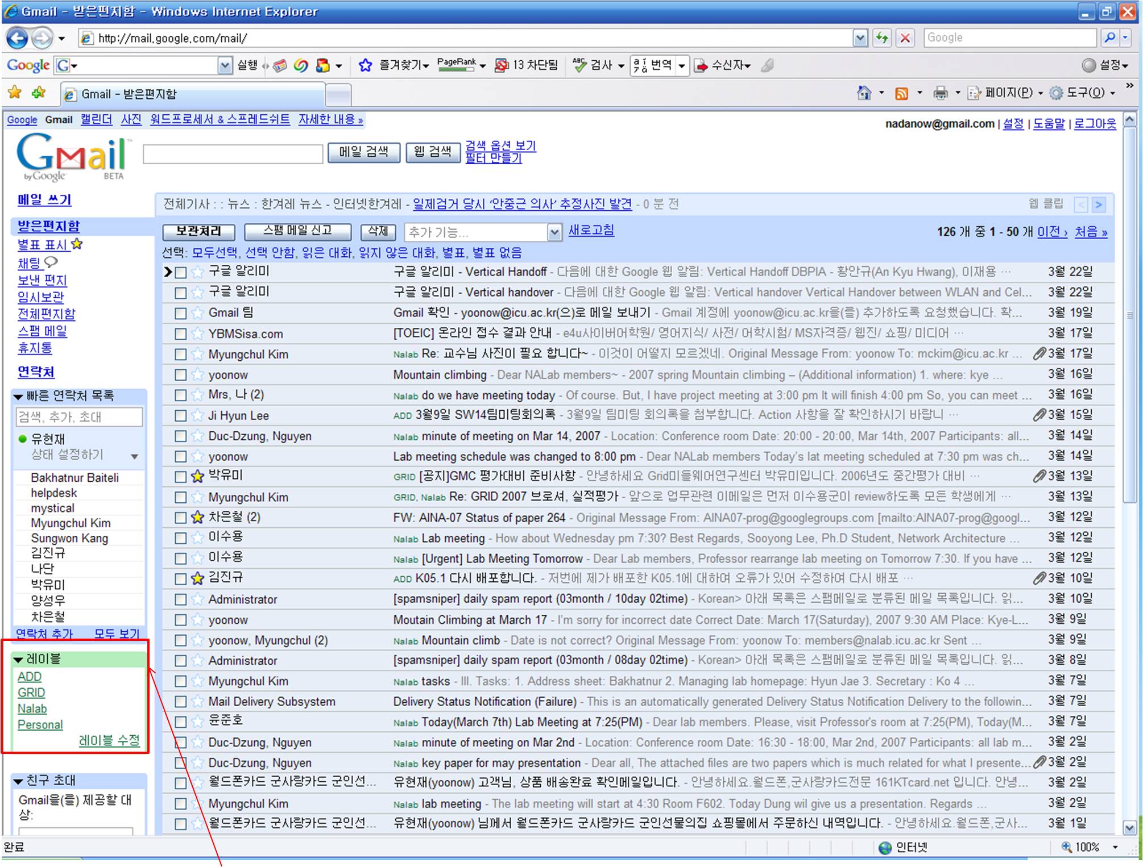Click the 검색, 추가, 초대 contacts search field
This screenshot has width=1143, height=867.
tap(79, 418)
